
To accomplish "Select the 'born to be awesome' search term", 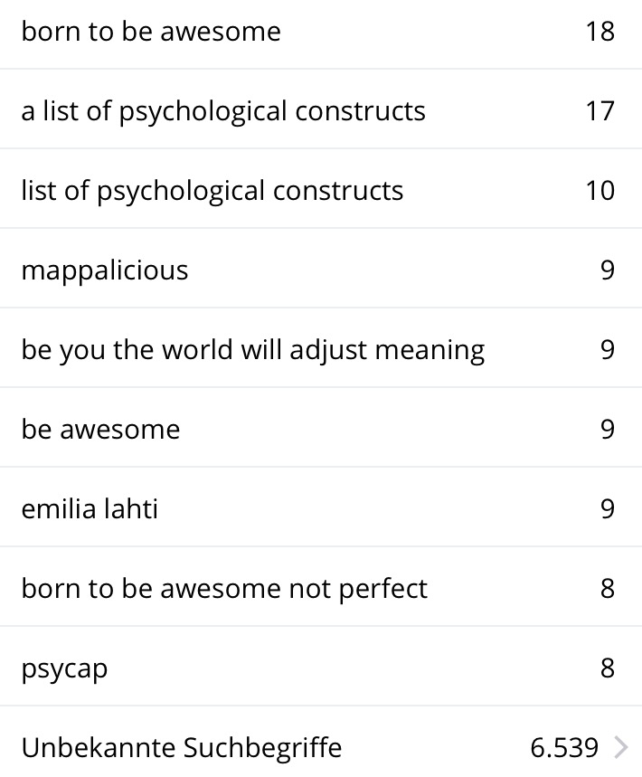I will pyautogui.click(x=151, y=32).
